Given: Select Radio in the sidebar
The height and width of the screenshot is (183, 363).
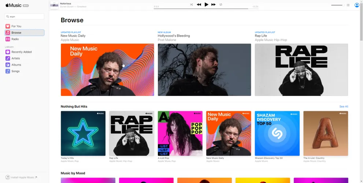Looking at the screenshot, I should [15, 39].
